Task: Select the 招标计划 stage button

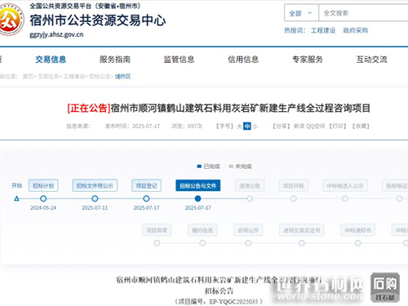Action: (x=43, y=185)
